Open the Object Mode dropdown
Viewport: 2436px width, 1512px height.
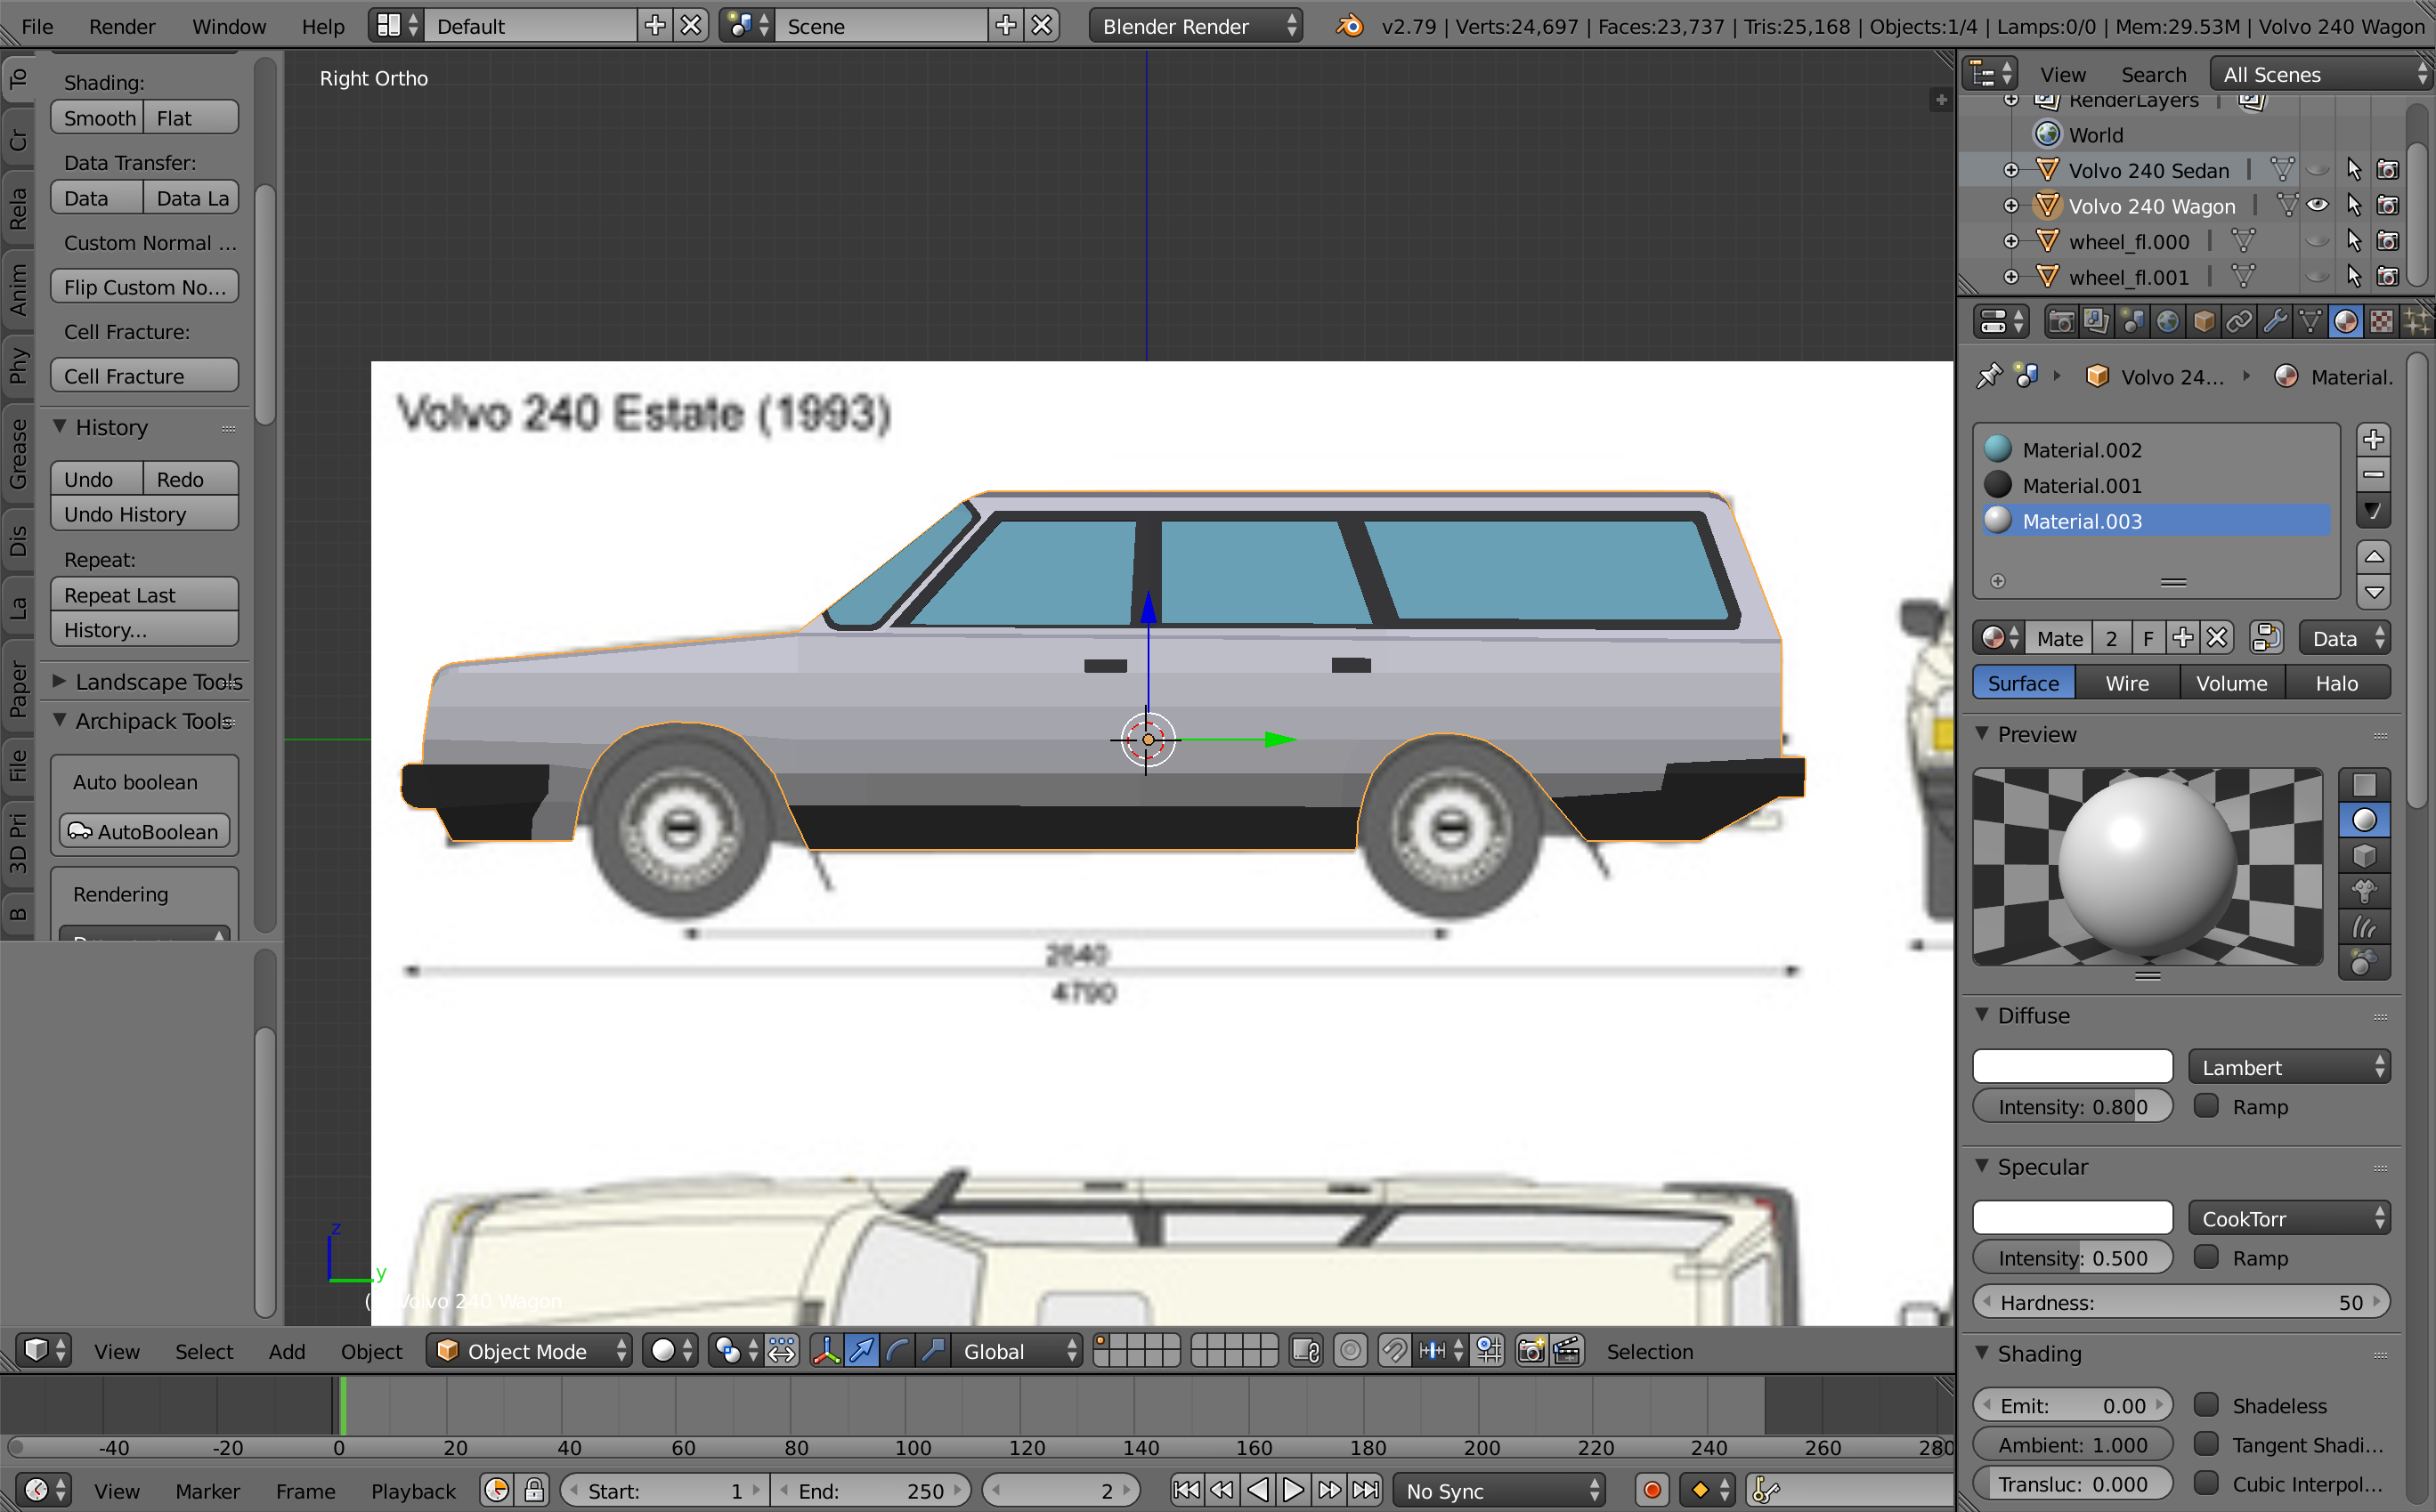(x=529, y=1351)
